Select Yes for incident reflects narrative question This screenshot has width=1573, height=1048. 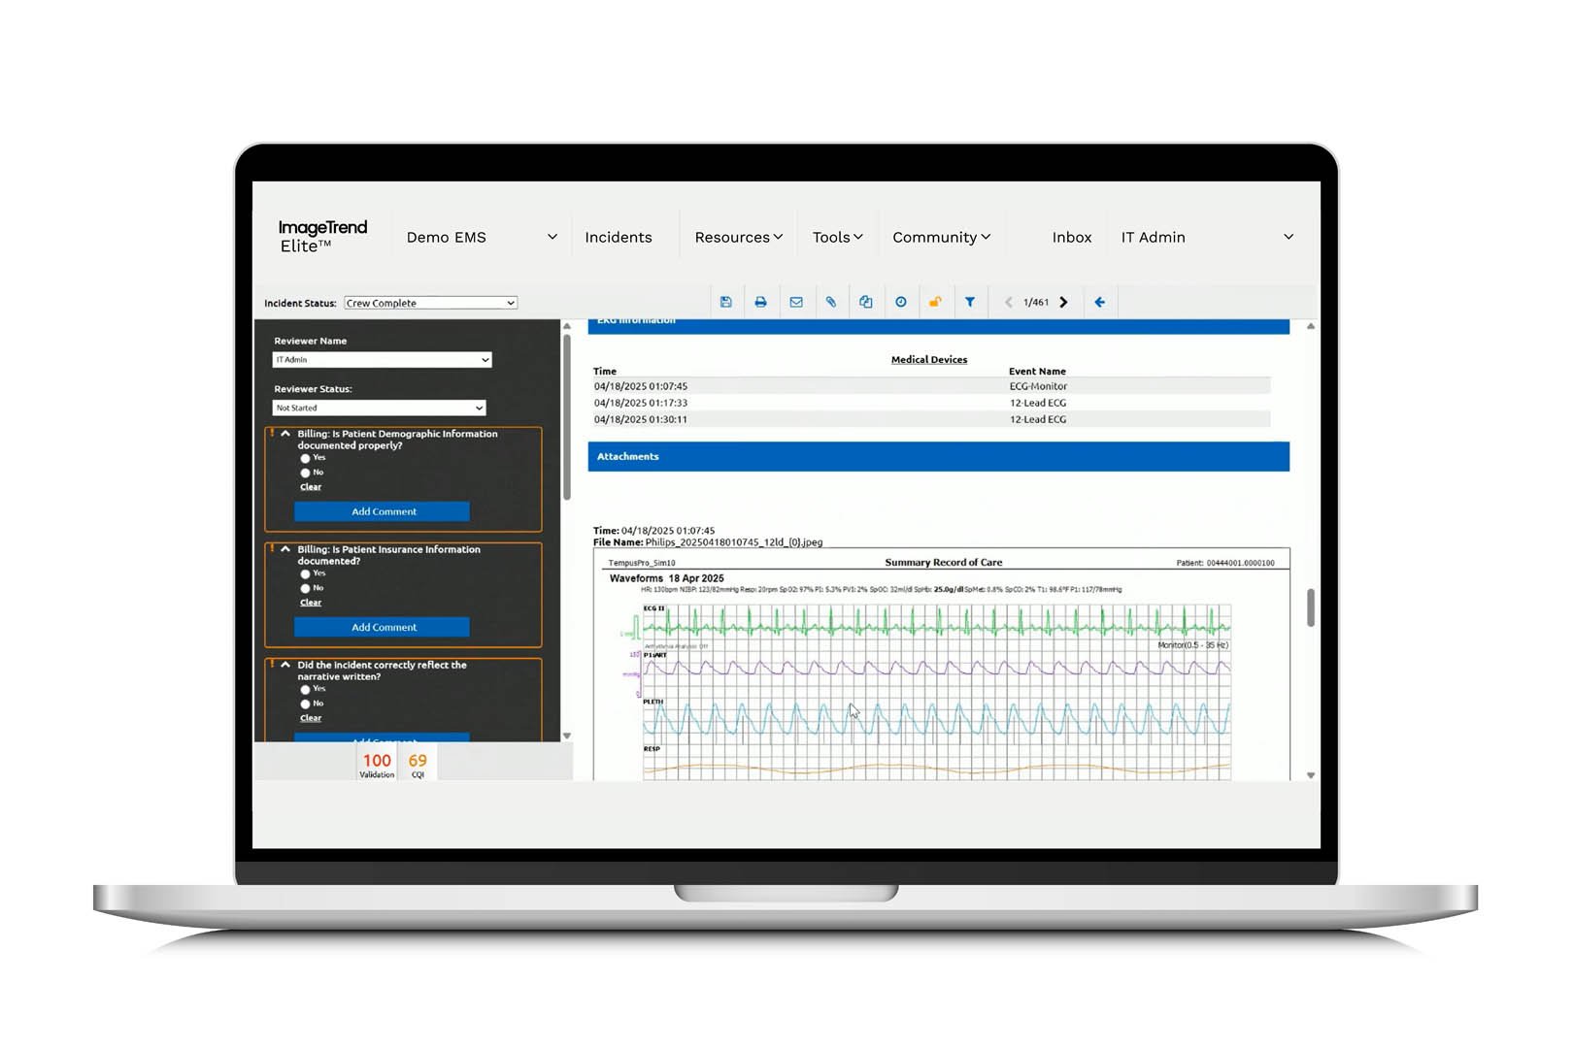[x=306, y=689]
